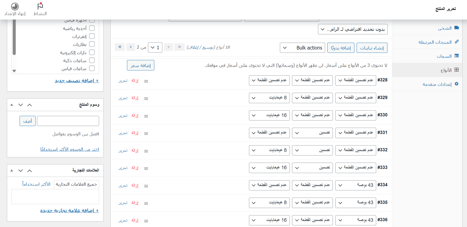The width and height of the screenshot is (467, 227).
Task: Open the Finish setup progress icon
Action: tap(15, 6)
